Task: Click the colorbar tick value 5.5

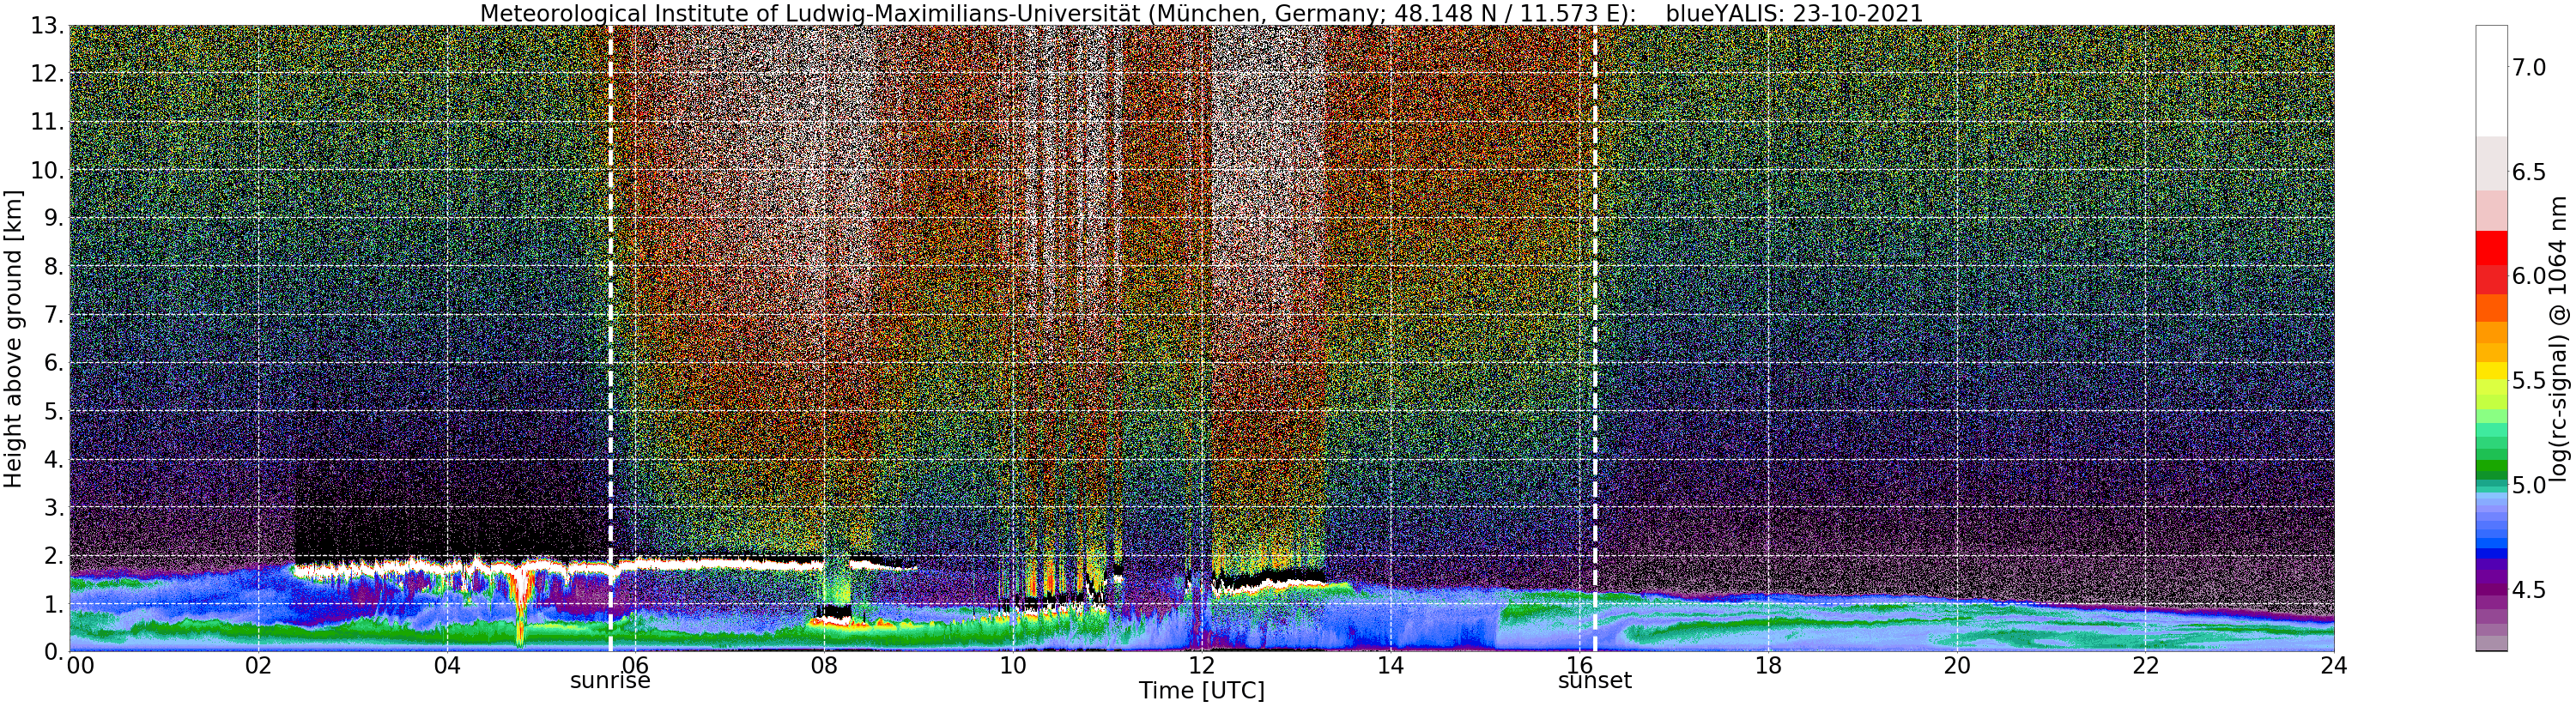Action: 2529,381
